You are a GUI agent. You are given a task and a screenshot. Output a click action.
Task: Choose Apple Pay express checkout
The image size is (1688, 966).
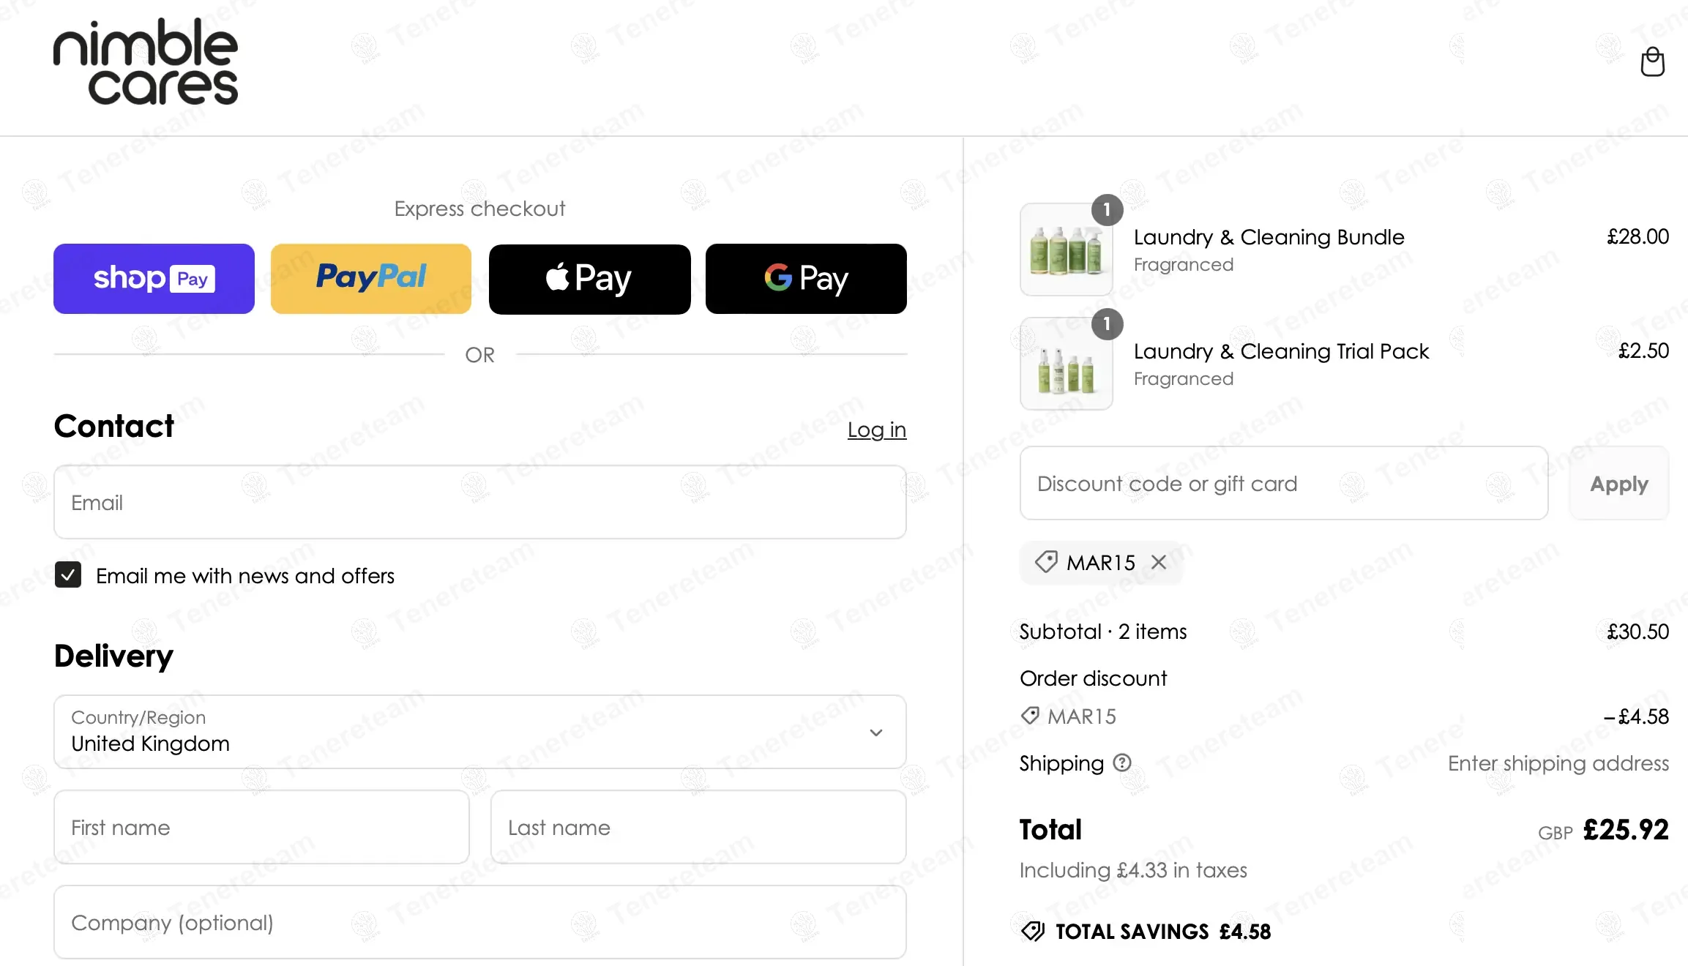589,279
